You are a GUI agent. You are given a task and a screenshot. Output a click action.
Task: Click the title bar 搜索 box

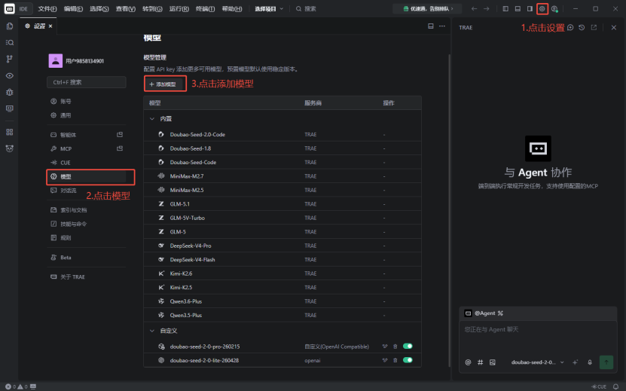pos(306,8)
